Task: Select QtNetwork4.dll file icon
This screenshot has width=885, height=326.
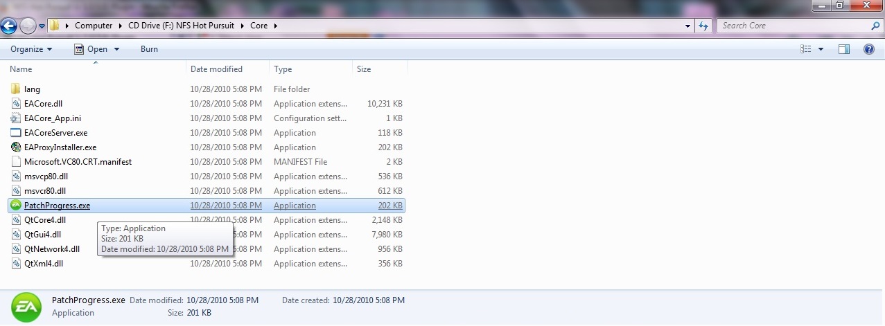Action: tap(17, 249)
